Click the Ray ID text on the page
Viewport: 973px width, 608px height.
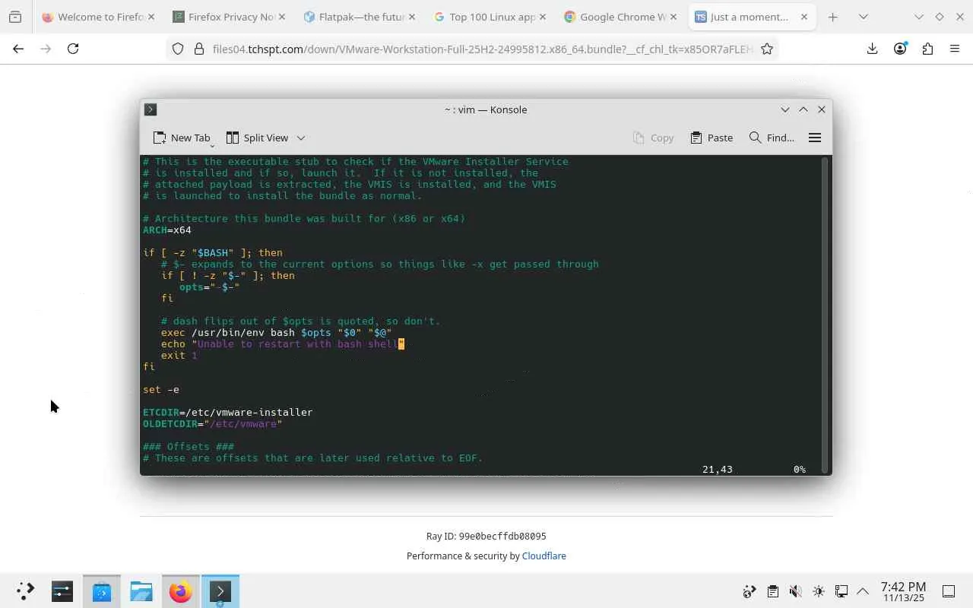point(486,536)
